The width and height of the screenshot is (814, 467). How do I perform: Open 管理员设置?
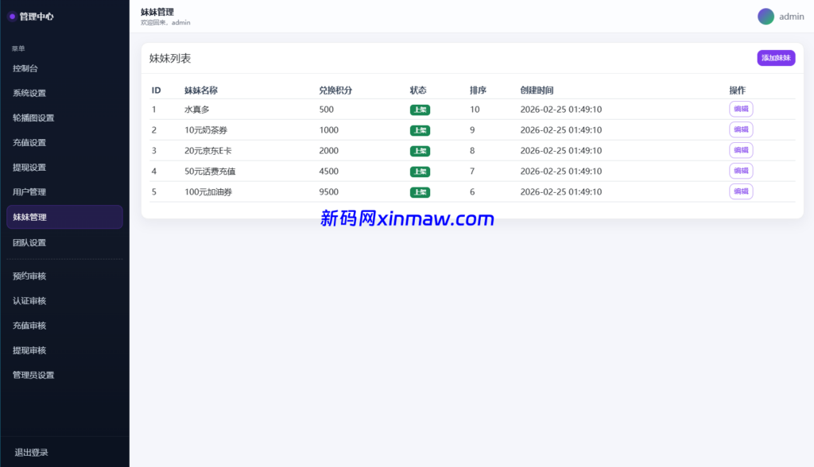pos(33,375)
